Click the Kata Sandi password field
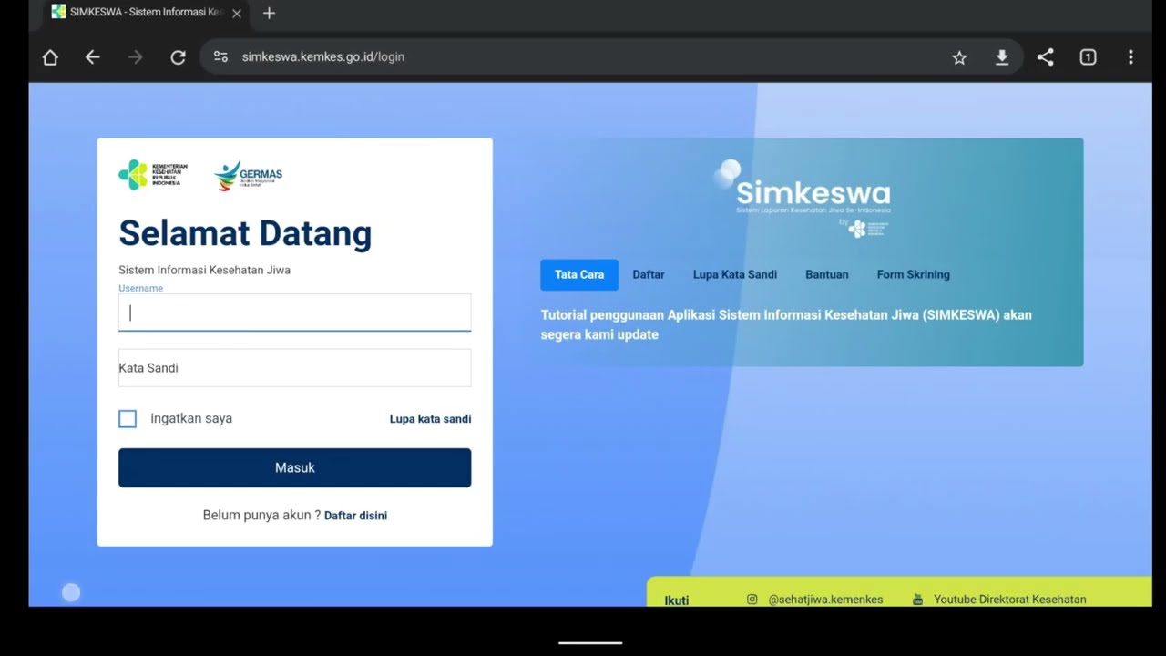 point(294,368)
